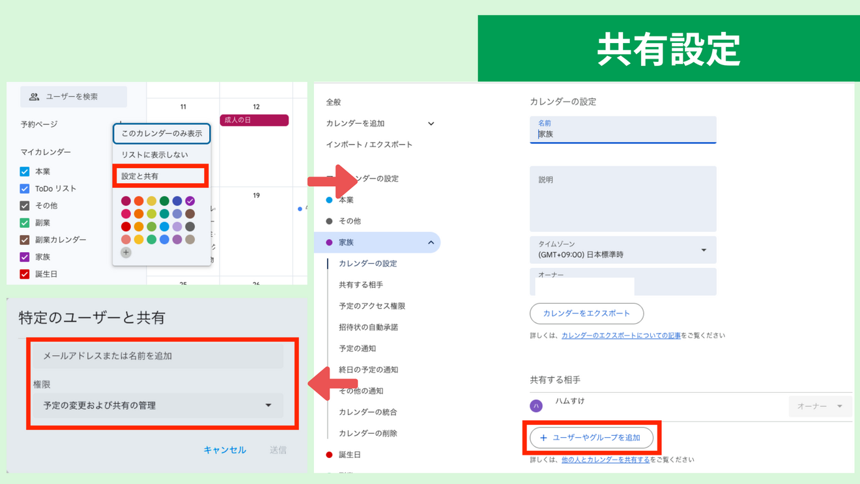The image size is (860, 484).
Task: Toggle the ToDo リスト checkbox
Action: coord(25,188)
